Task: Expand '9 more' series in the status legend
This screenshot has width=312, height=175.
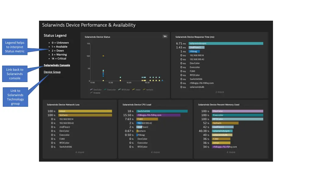Action: point(97,93)
